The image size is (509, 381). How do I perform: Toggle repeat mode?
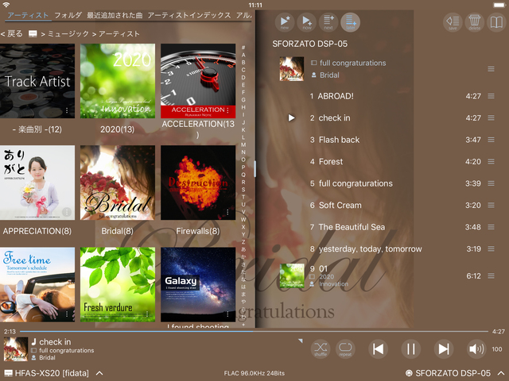point(345,348)
